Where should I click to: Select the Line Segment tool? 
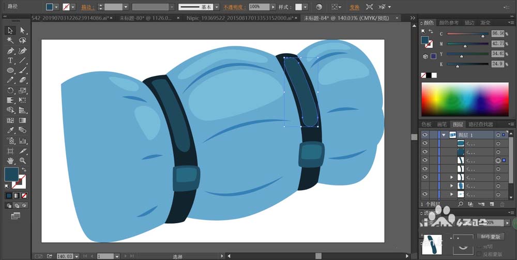coord(22,60)
